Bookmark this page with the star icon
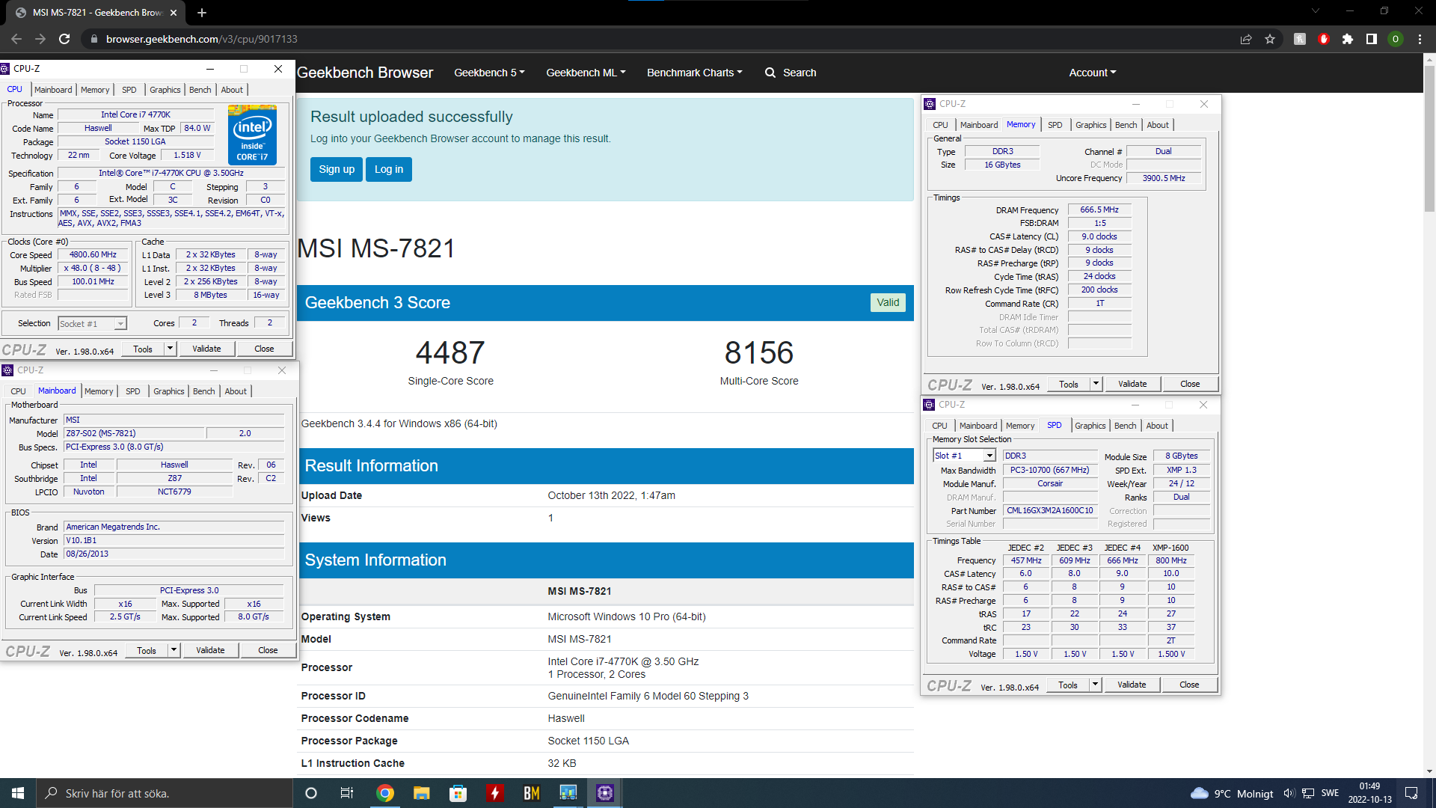 pos(1270,39)
